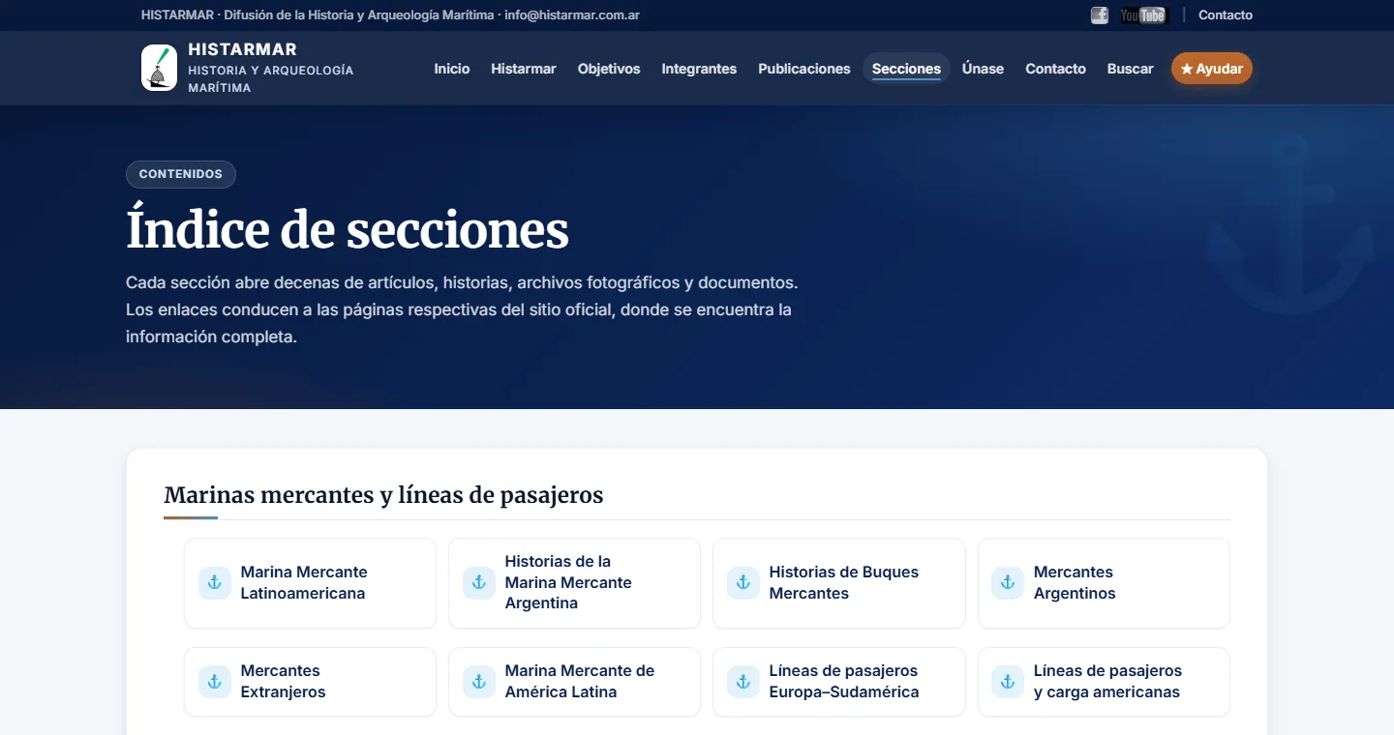This screenshot has width=1394, height=735.
Task: Select the active Secciones menu item
Action: 906,69
